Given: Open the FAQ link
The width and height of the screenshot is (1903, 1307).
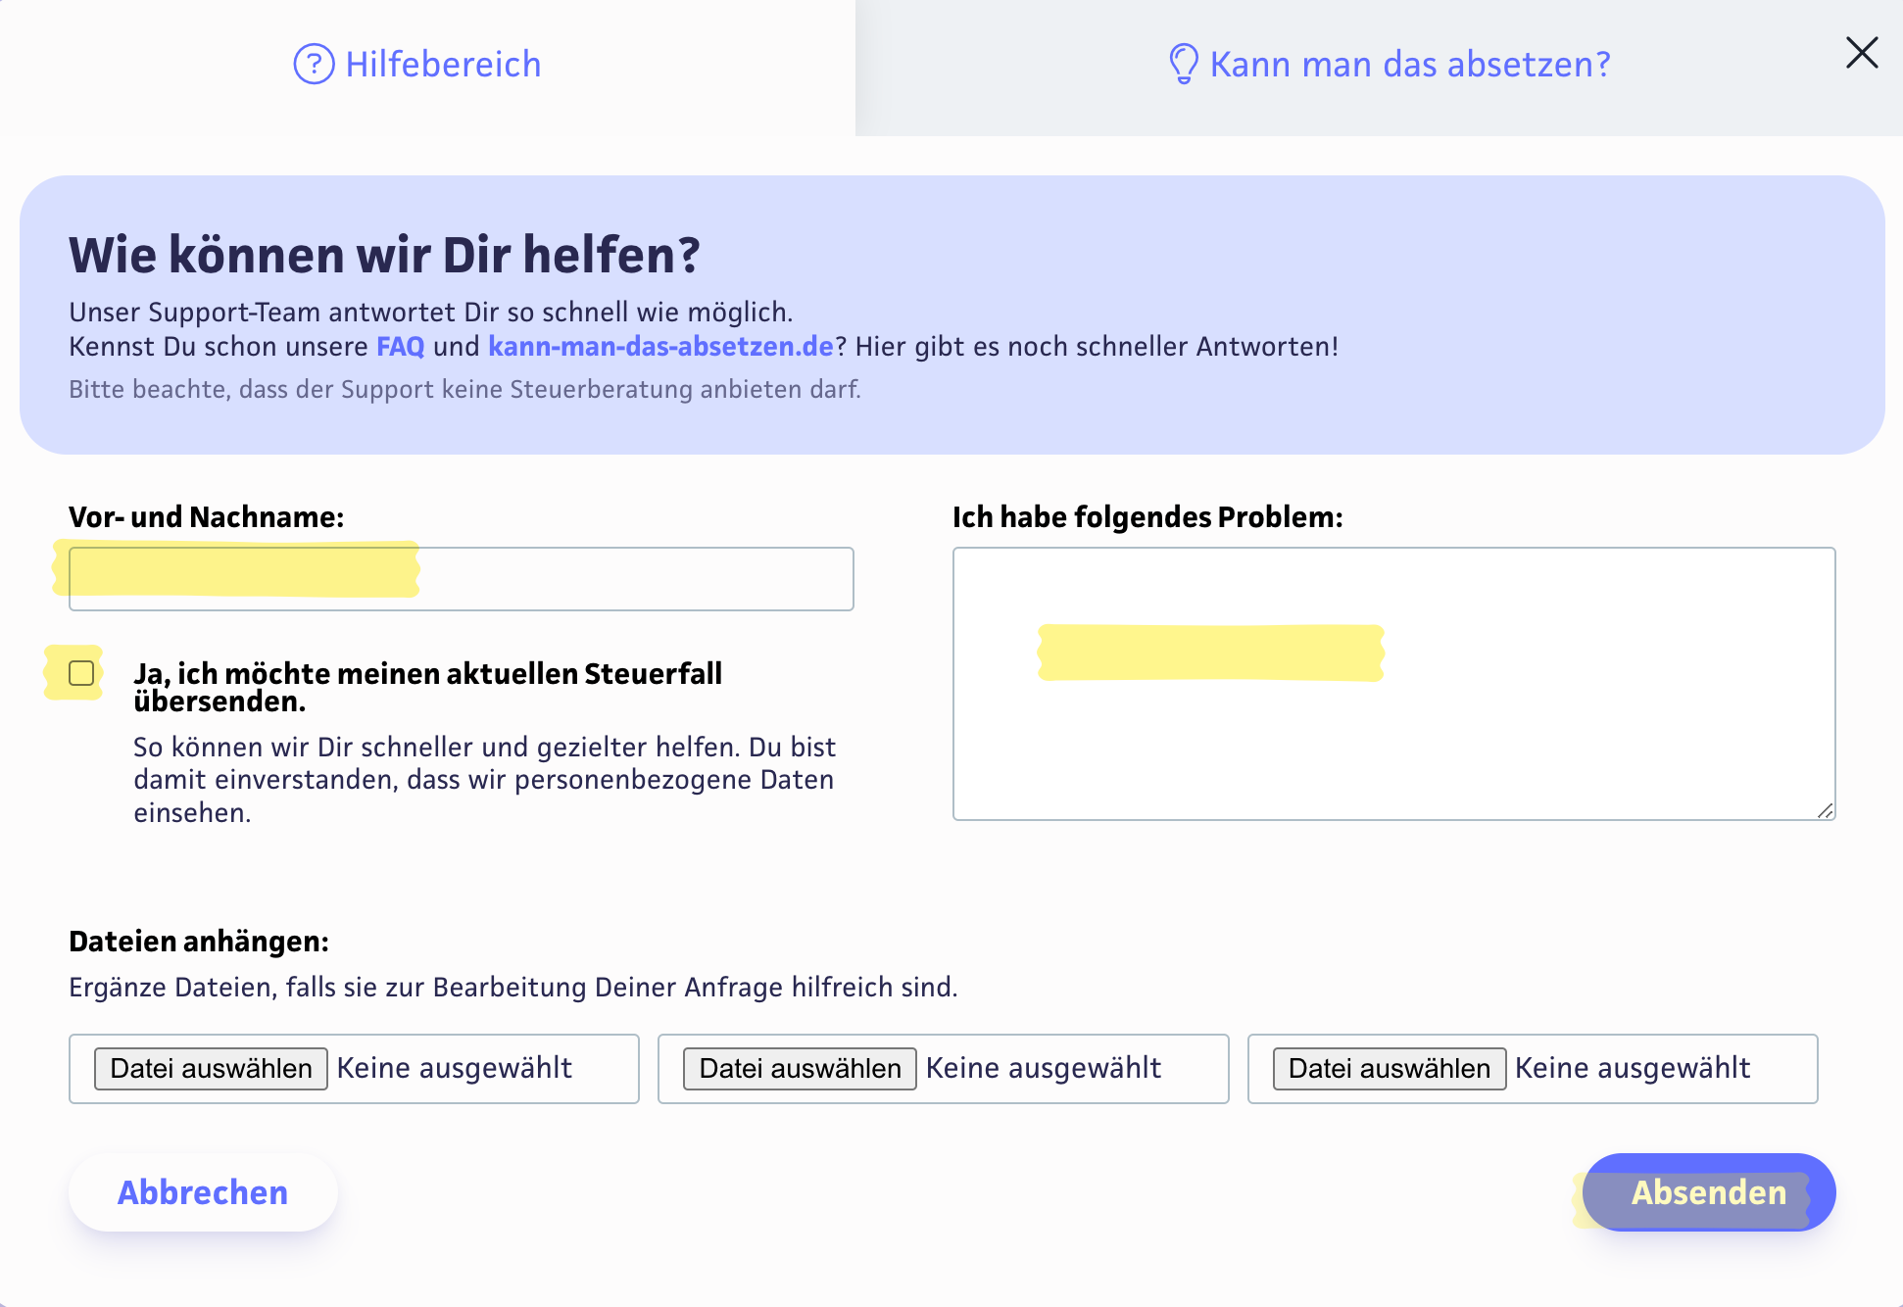Looking at the screenshot, I should (x=400, y=347).
